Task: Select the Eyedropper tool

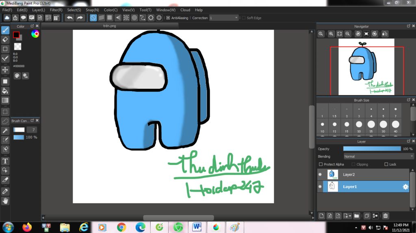Action: pos(5,191)
